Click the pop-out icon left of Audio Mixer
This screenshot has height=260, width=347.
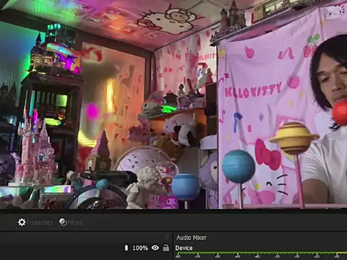tap(167, 238)
